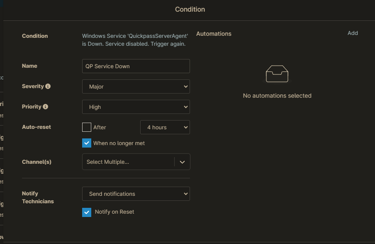Click the Channel(s) dropdown chevron arrow

point(182,162)
